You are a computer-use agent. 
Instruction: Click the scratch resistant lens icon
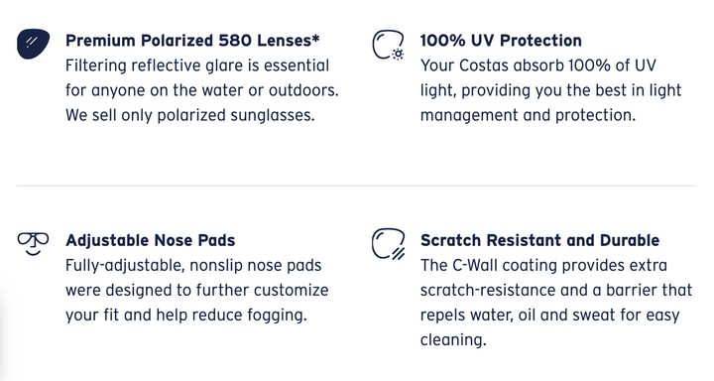pos(389,244)
